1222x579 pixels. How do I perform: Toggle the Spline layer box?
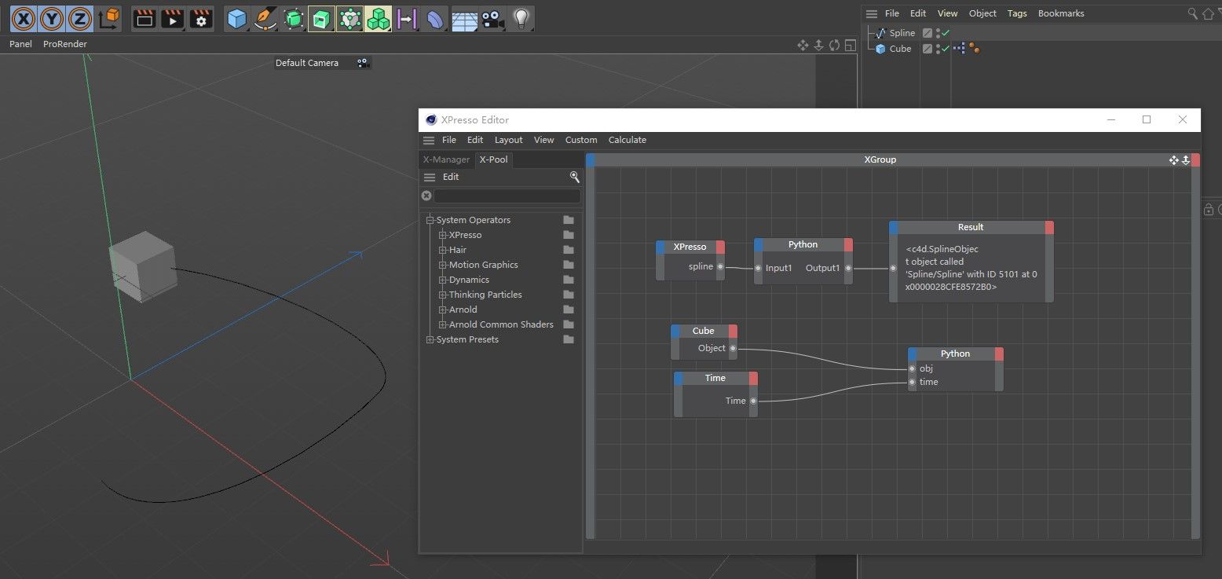coord(927,33)
